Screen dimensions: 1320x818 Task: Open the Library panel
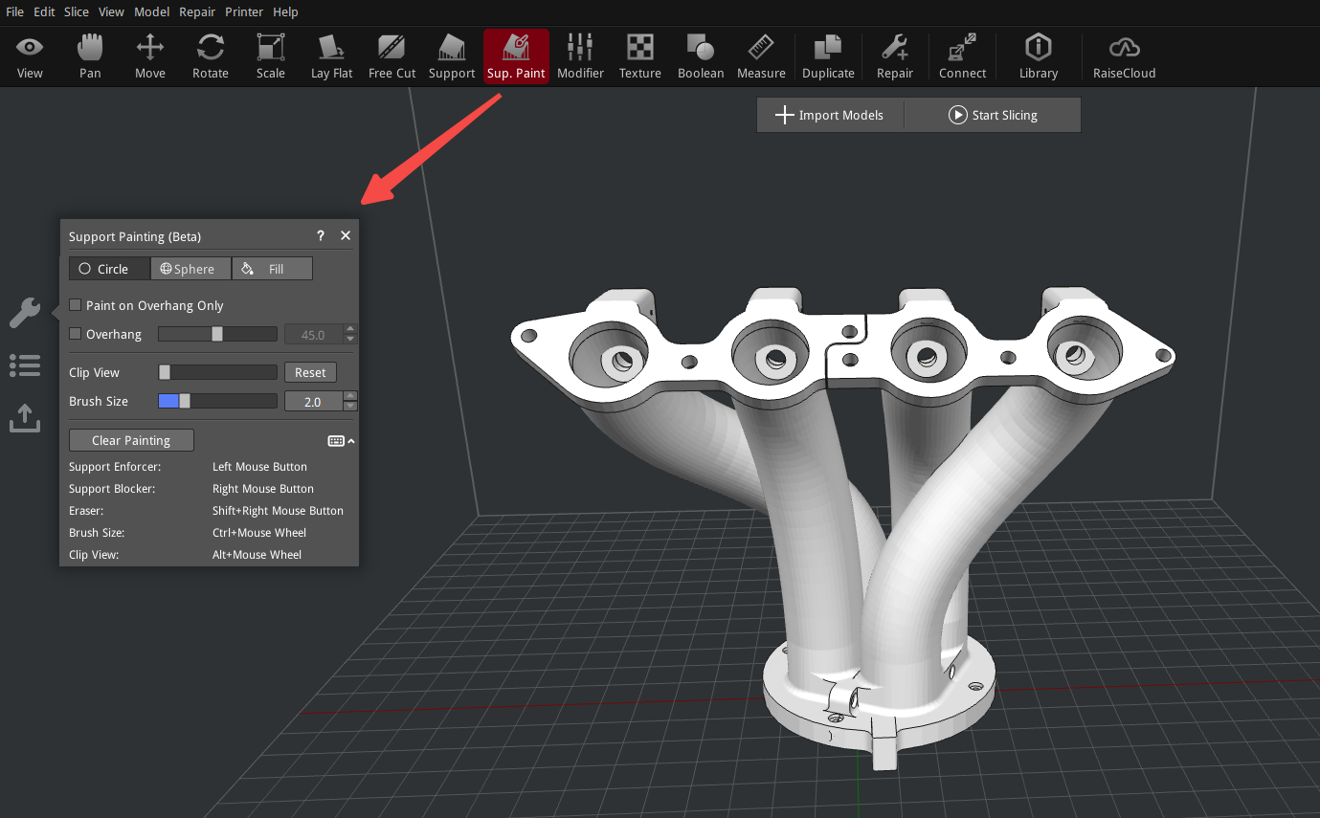(x=1038, y=56)
